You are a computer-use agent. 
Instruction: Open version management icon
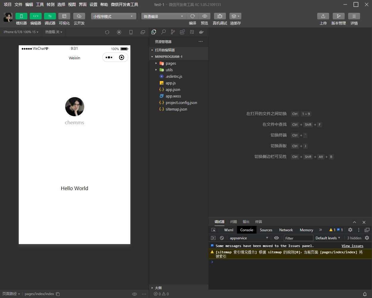click(x=338, y=16)
